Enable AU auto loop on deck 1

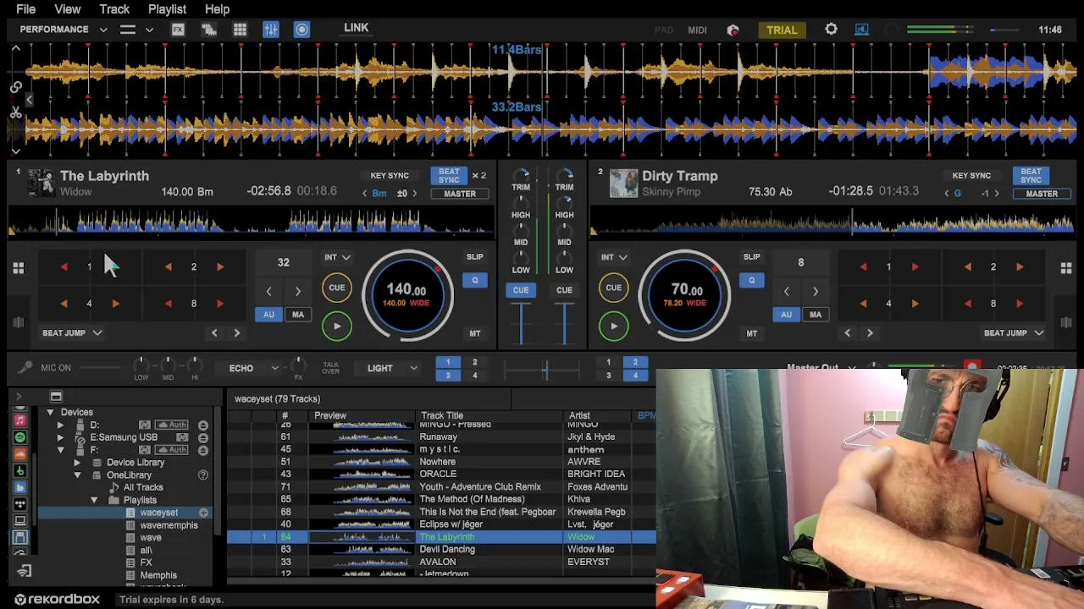(268, 315)
